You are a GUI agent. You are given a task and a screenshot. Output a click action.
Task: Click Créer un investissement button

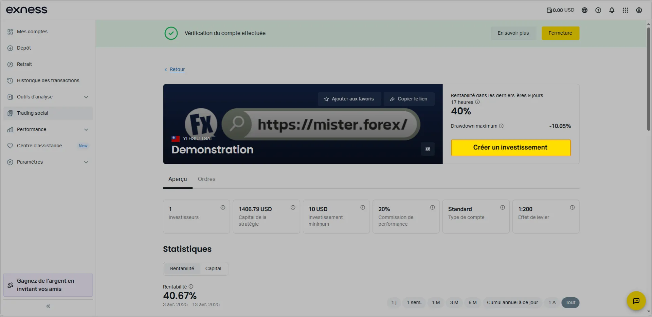click(x=511, y=148)
